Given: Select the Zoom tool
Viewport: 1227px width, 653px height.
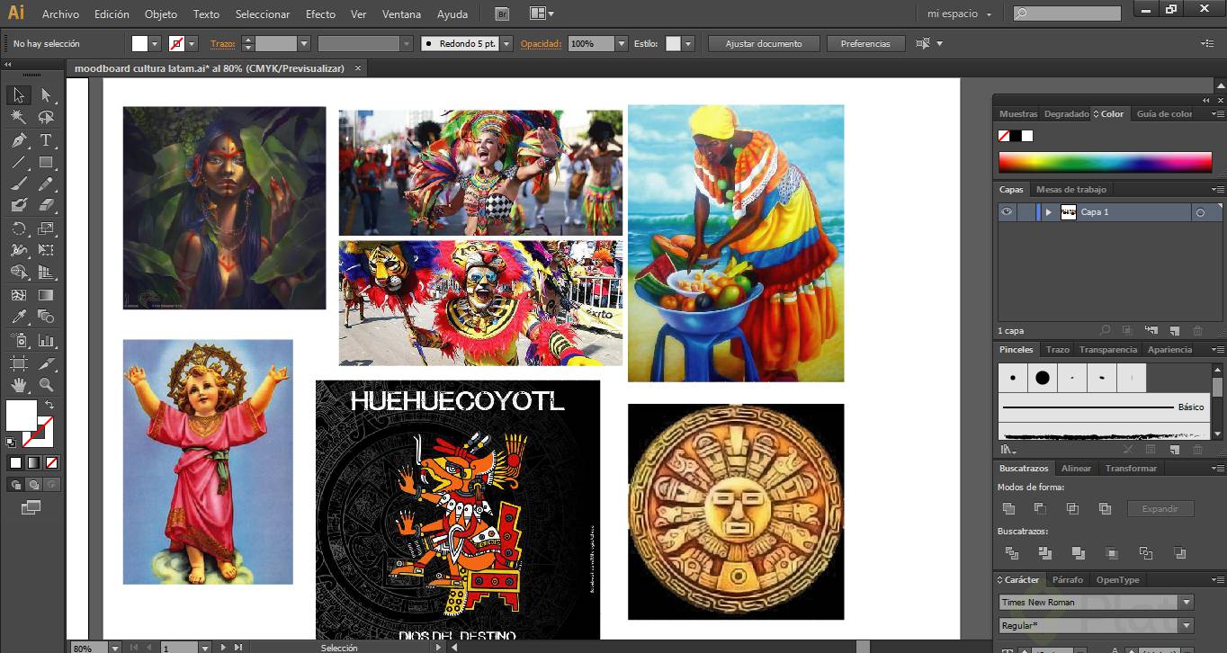Looking at the screenshot, I should (46, 385).
